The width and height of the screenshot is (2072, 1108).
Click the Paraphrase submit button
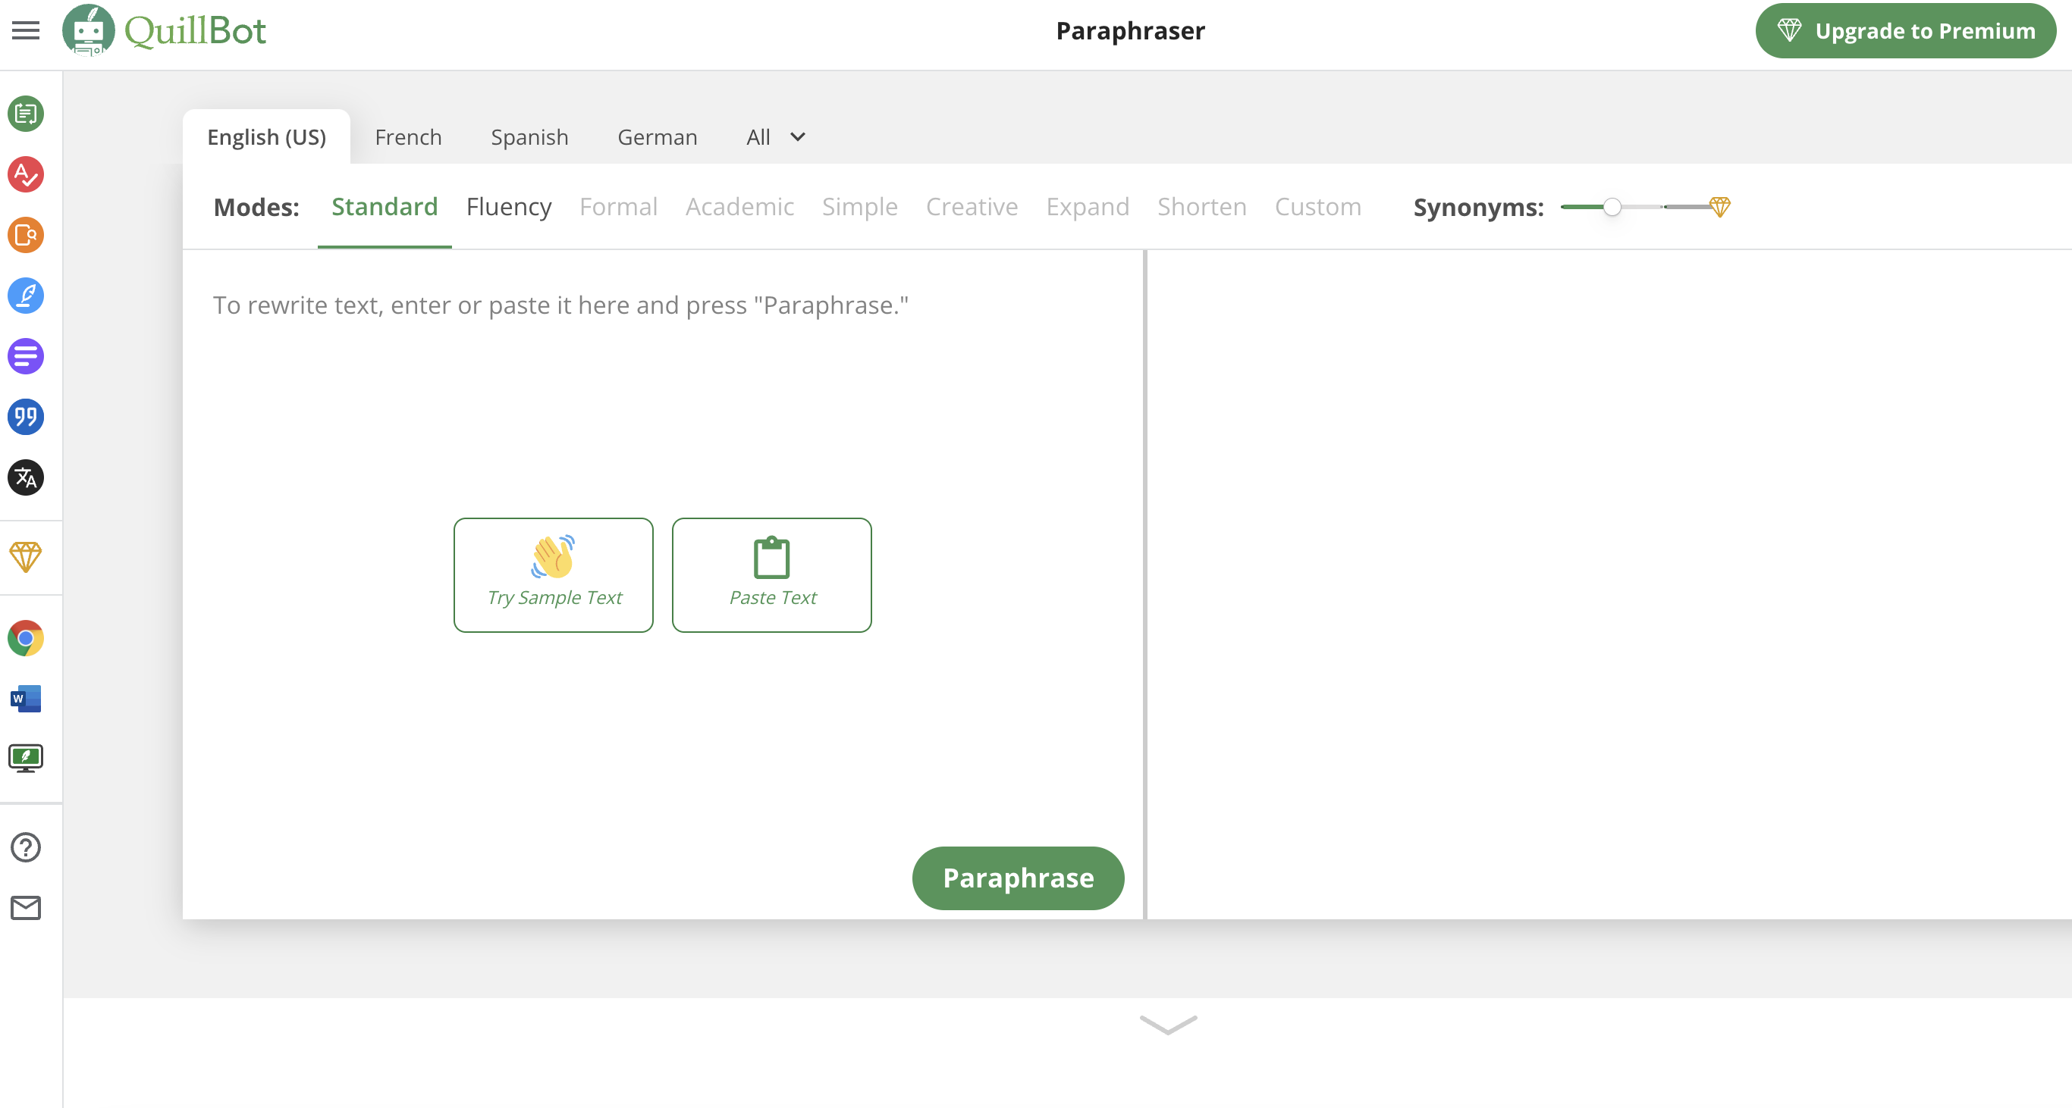[1019, 878]
